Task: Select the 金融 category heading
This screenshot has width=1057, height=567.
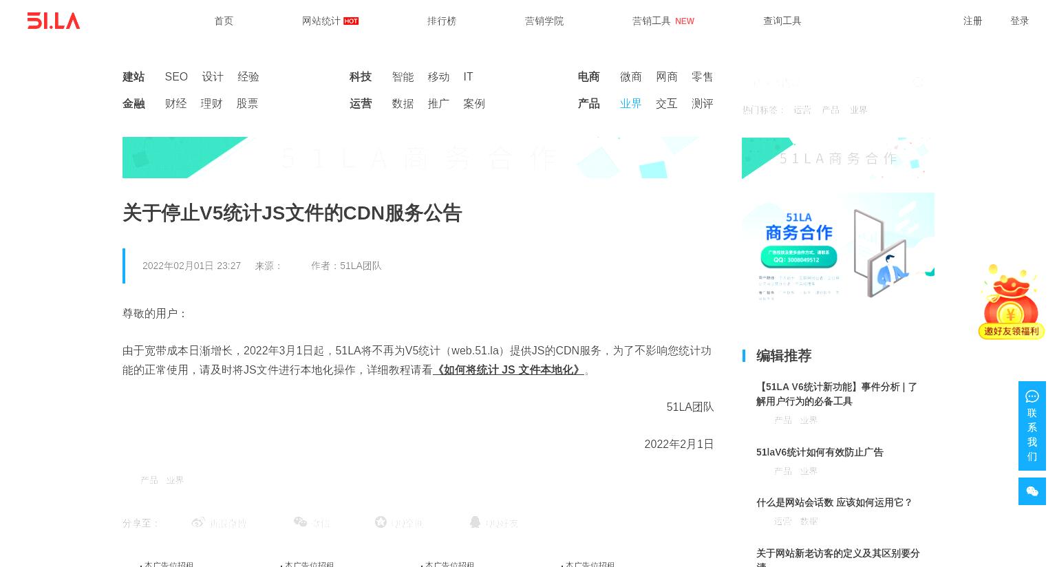Action: click(x=134, y=103)
